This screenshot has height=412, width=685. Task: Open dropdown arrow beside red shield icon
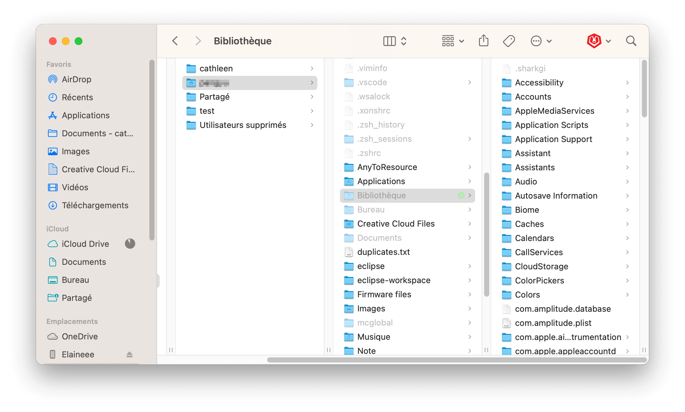point(608,41)
